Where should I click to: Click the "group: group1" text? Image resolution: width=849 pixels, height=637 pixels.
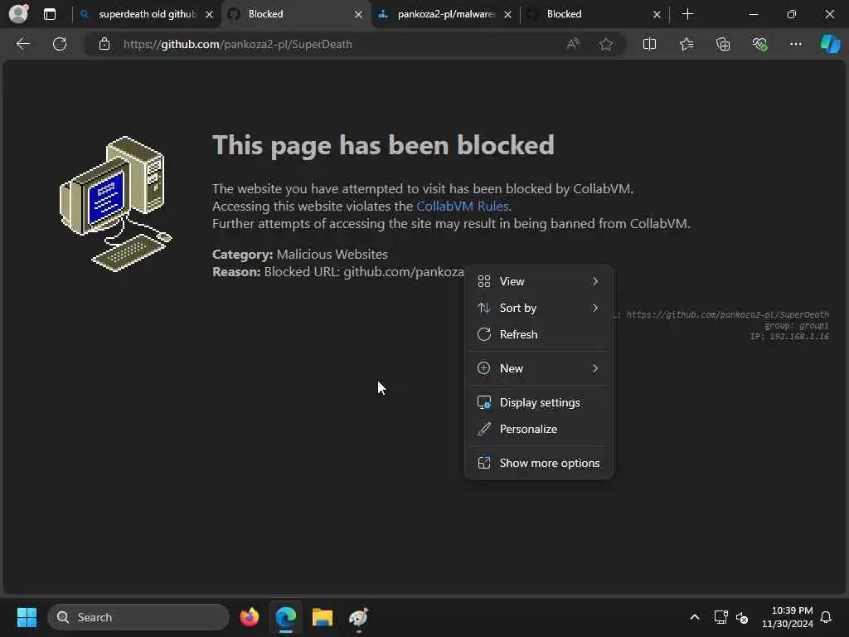coord(797,325)
